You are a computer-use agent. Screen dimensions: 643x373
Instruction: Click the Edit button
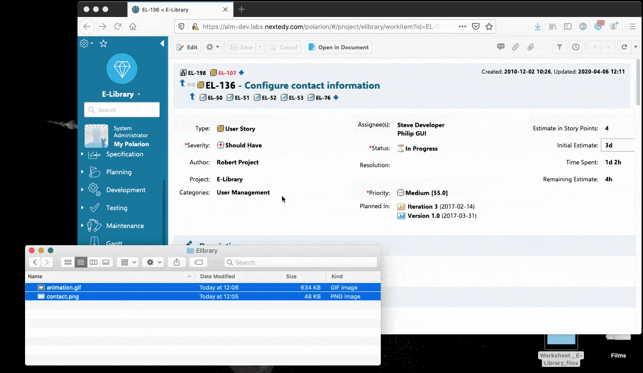click(x=187, y=47)
